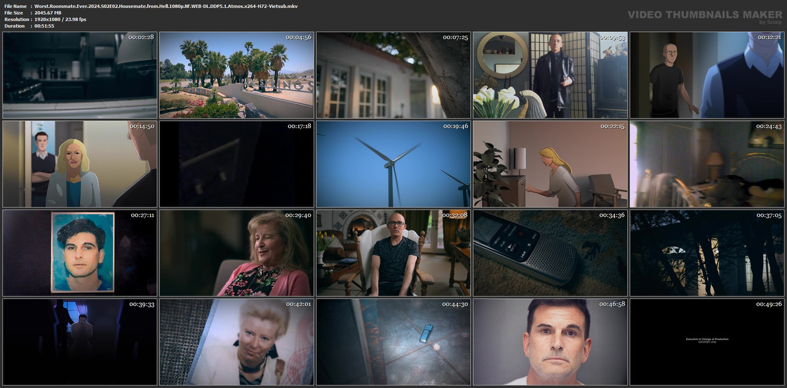
Task: Click the USB drive thumbnail 00:44:30
Action: click(393, 342)
